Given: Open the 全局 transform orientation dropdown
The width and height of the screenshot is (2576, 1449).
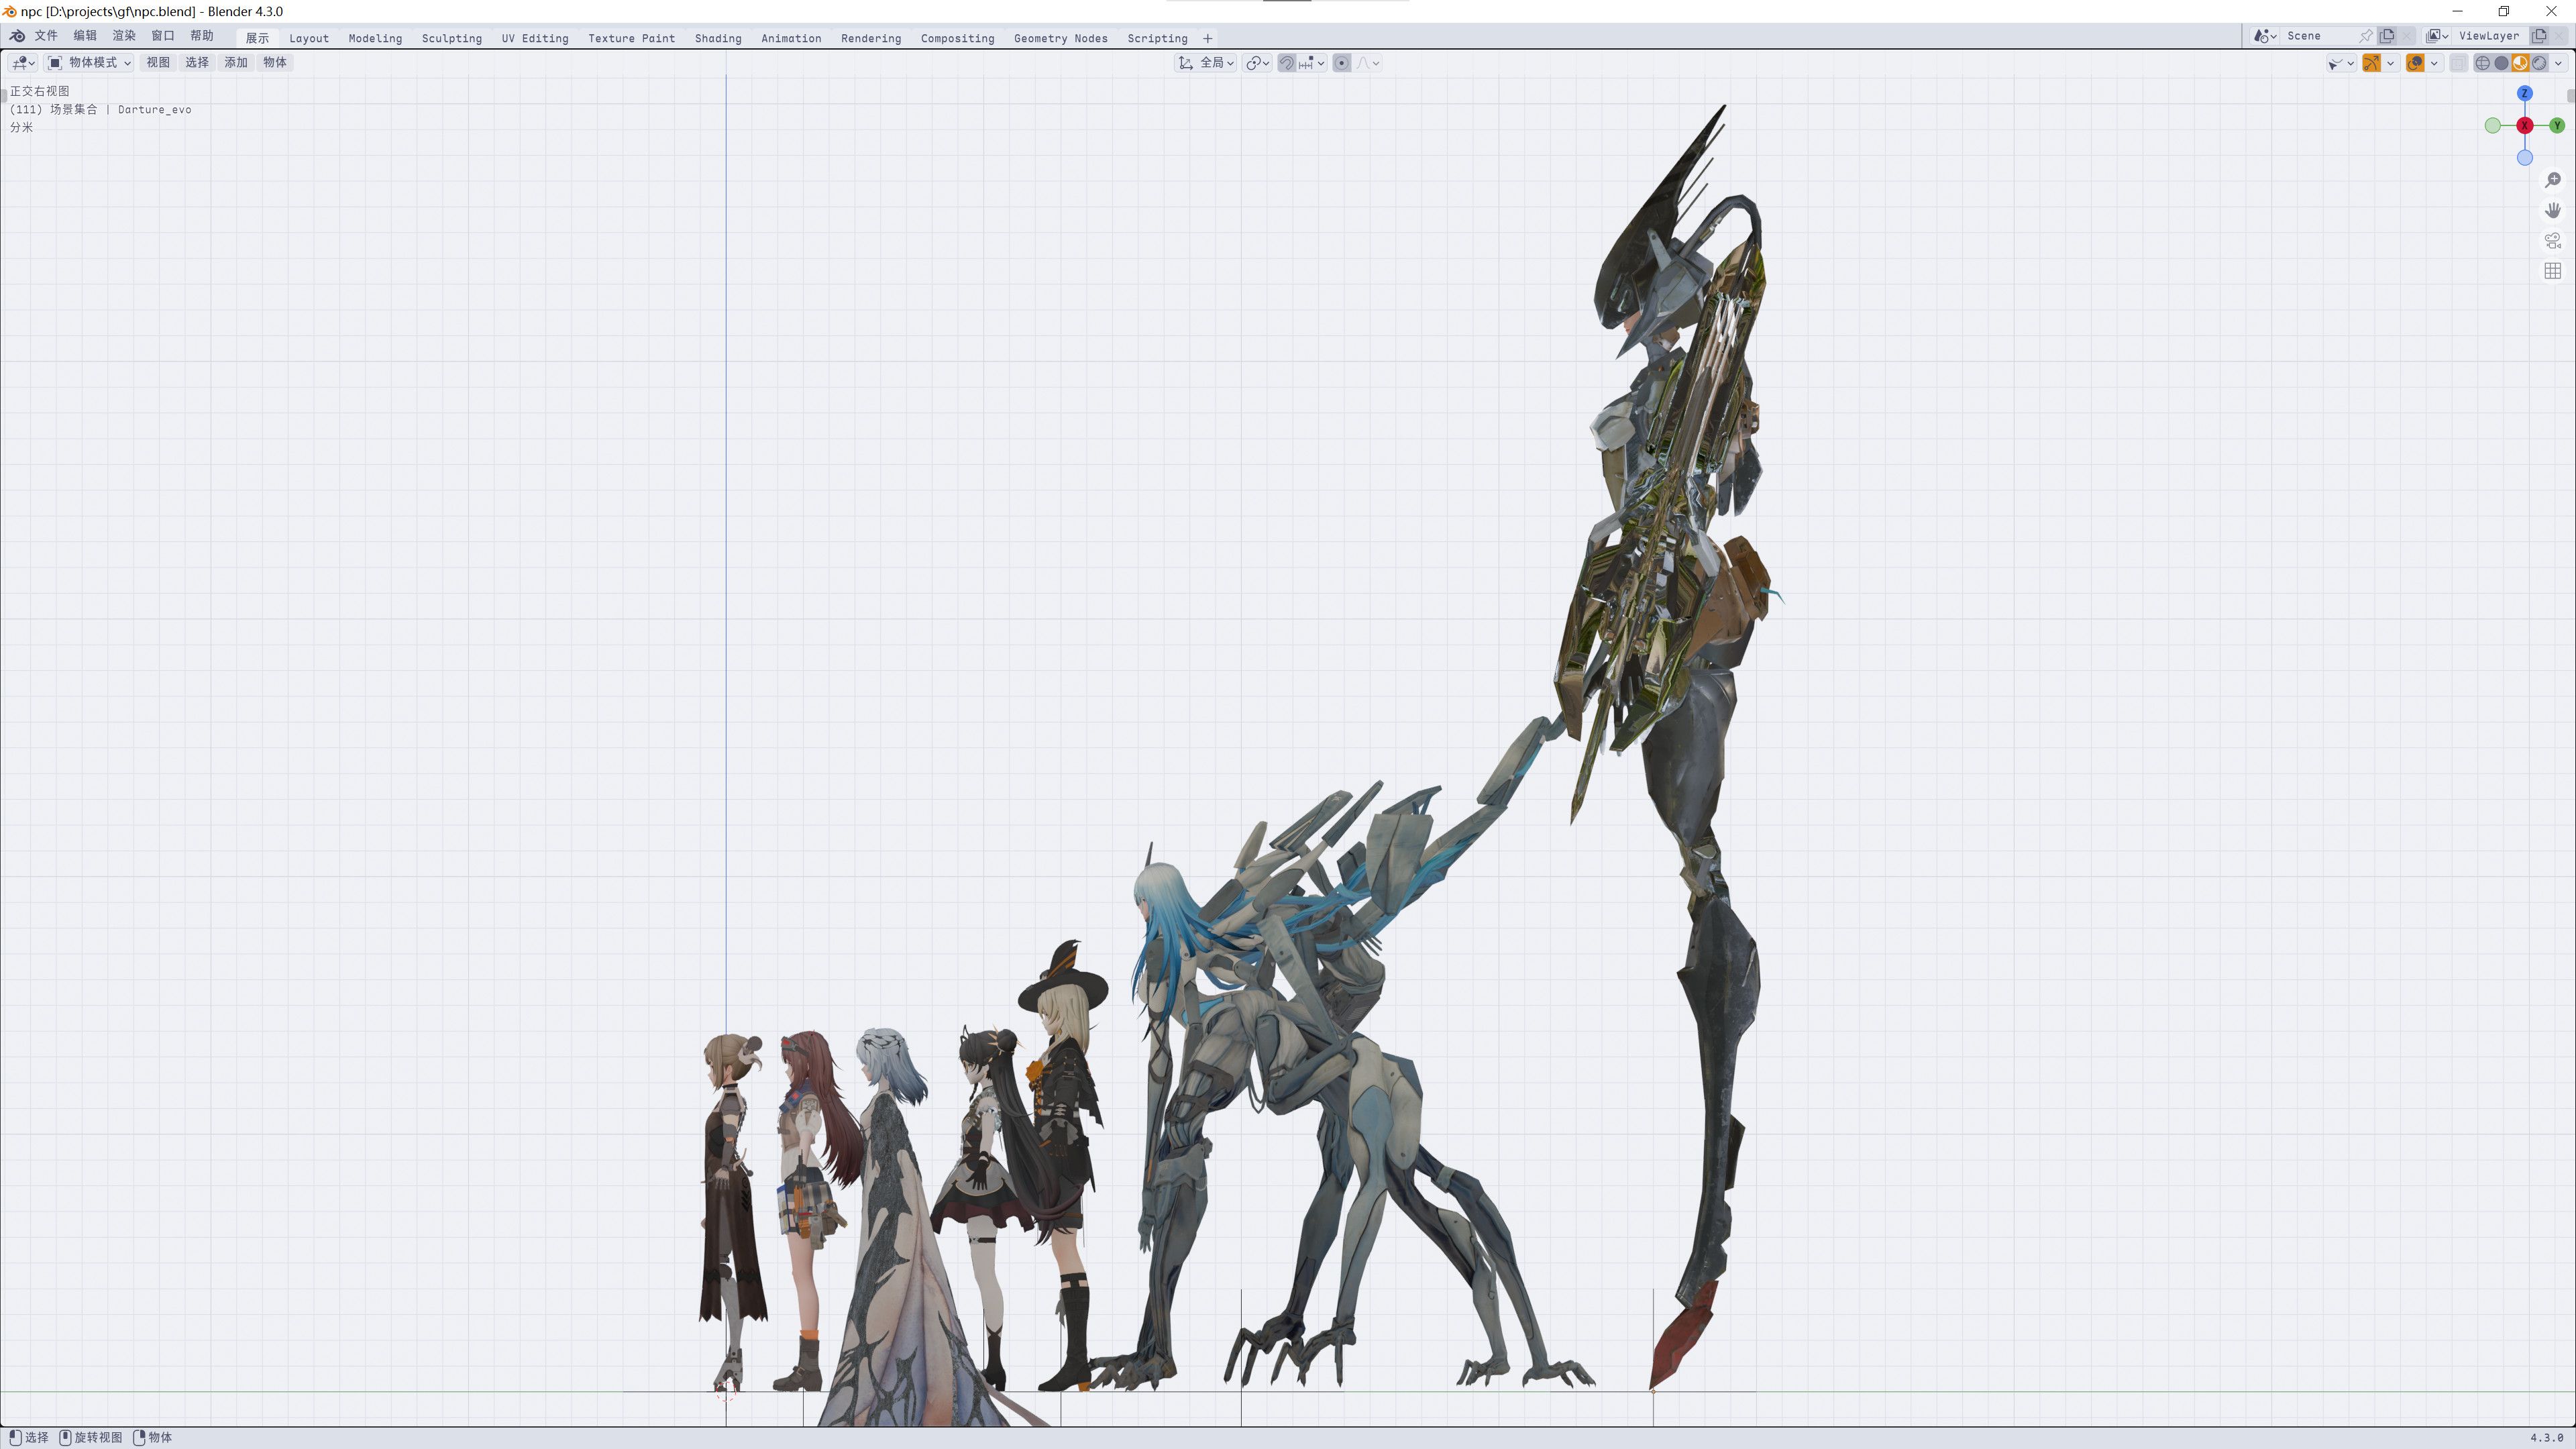Looking at the screenshot, I should [1206, 62].
